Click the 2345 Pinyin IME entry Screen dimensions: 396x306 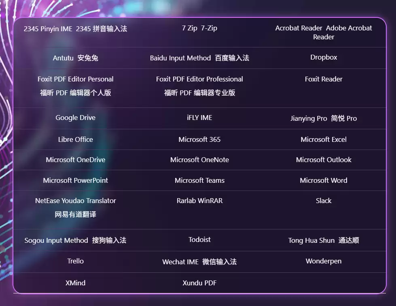click(x=75, y=29)
